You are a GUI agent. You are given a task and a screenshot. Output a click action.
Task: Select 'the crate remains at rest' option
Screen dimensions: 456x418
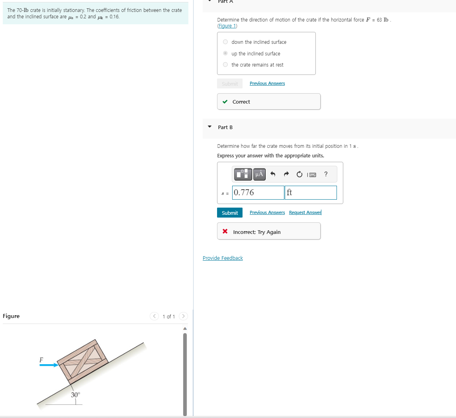pos(225,65)
